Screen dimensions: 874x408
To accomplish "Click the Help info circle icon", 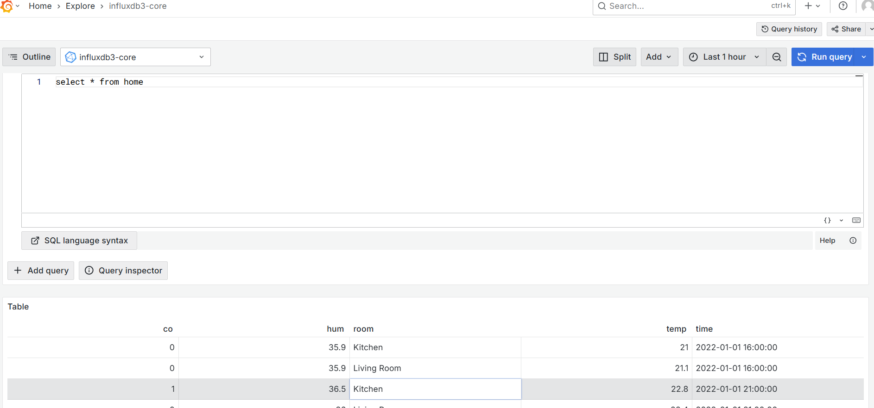I will point(853,241).
